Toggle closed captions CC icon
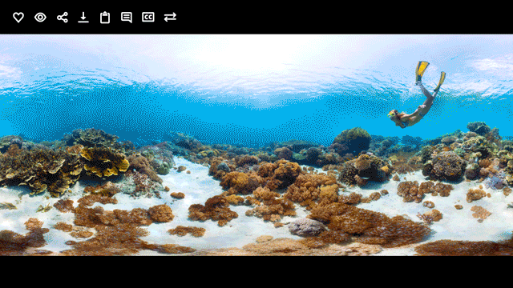This screenshot has width=513, height=288. tap(148, 17)
